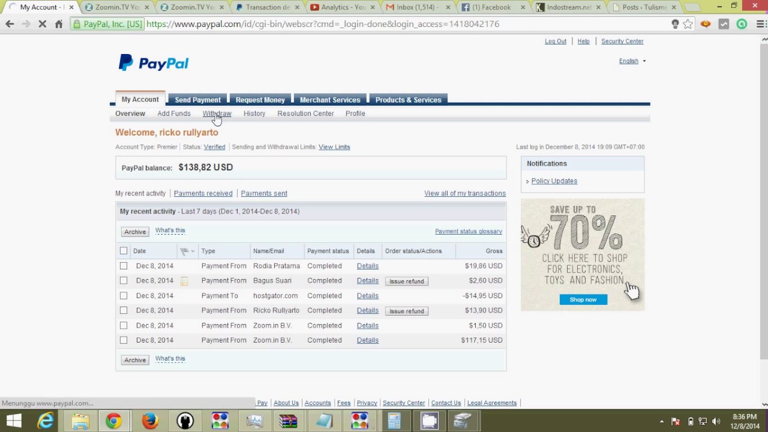The height and width of the screenshot is (432, 768).
Task: Click the browser back arrow
Action: [10, 24]
